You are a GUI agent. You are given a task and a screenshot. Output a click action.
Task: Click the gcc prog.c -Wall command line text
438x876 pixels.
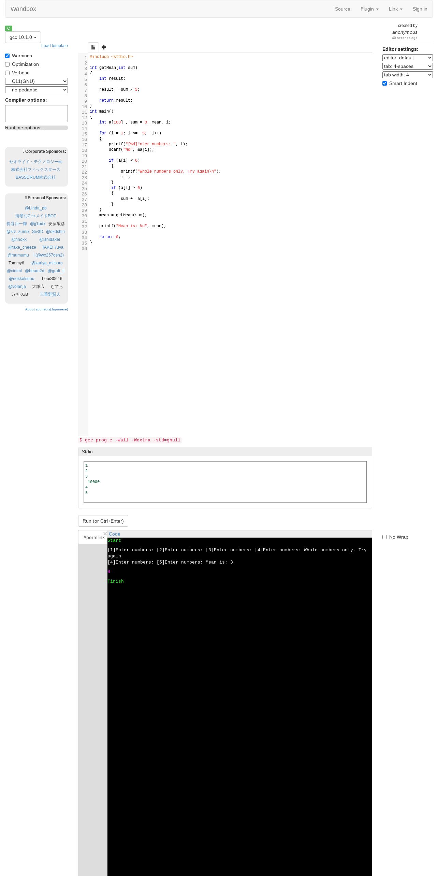130,440
